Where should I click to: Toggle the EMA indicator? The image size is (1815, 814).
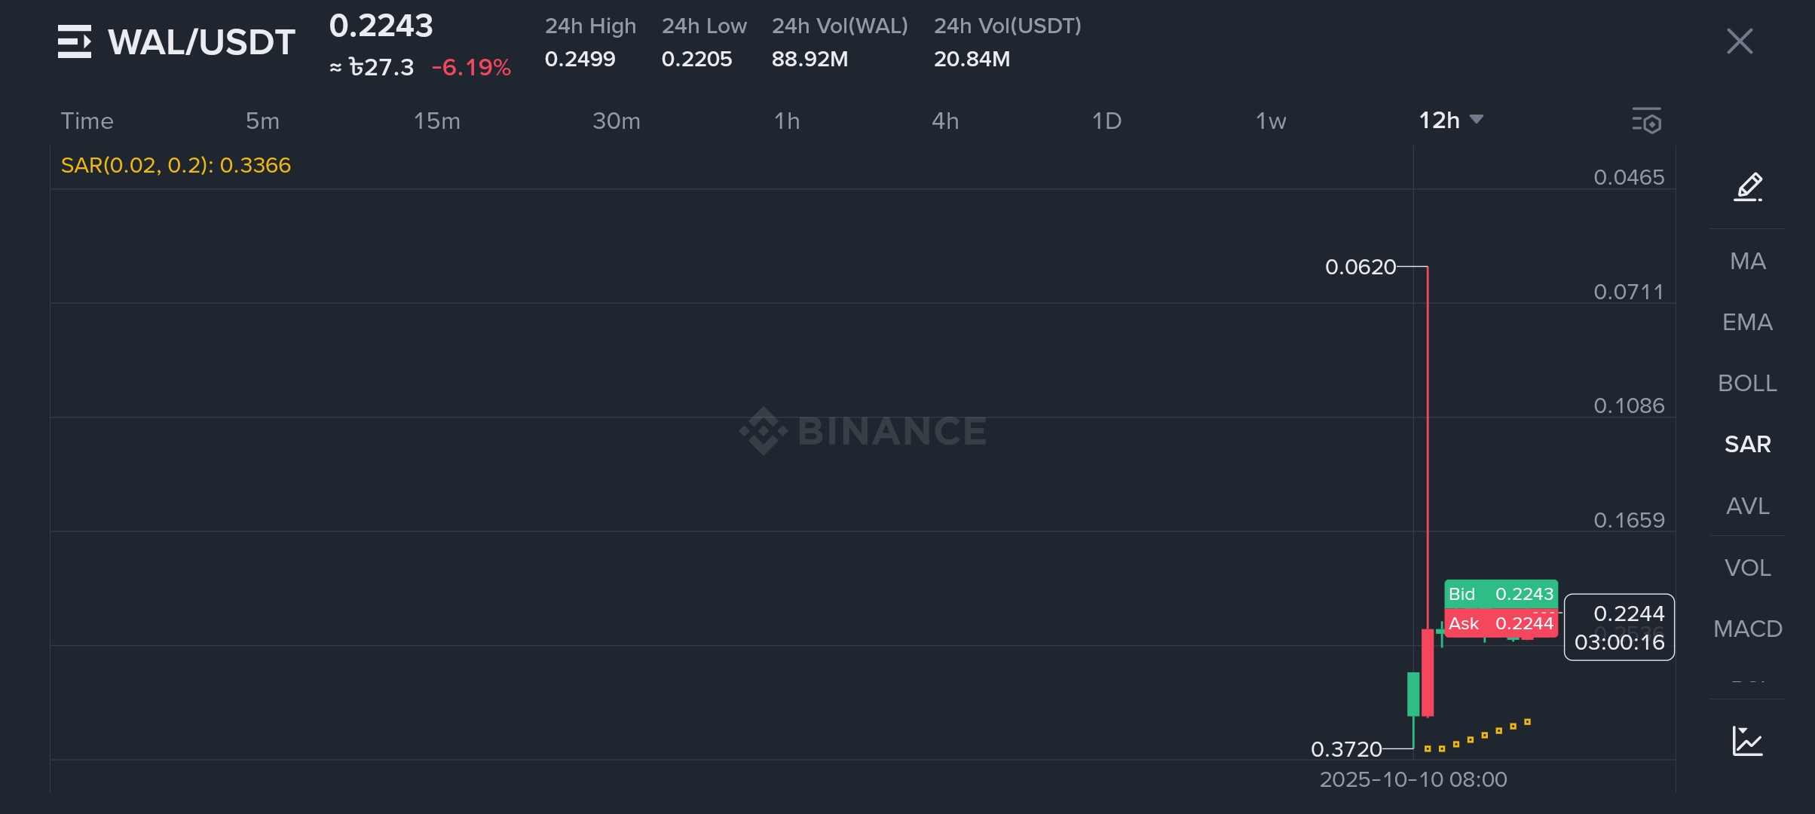pos(1747,322)
